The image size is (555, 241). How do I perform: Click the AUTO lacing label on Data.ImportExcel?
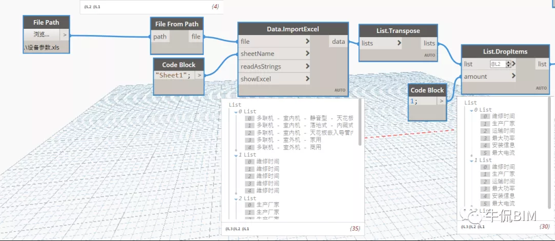(x=340, y=90)
